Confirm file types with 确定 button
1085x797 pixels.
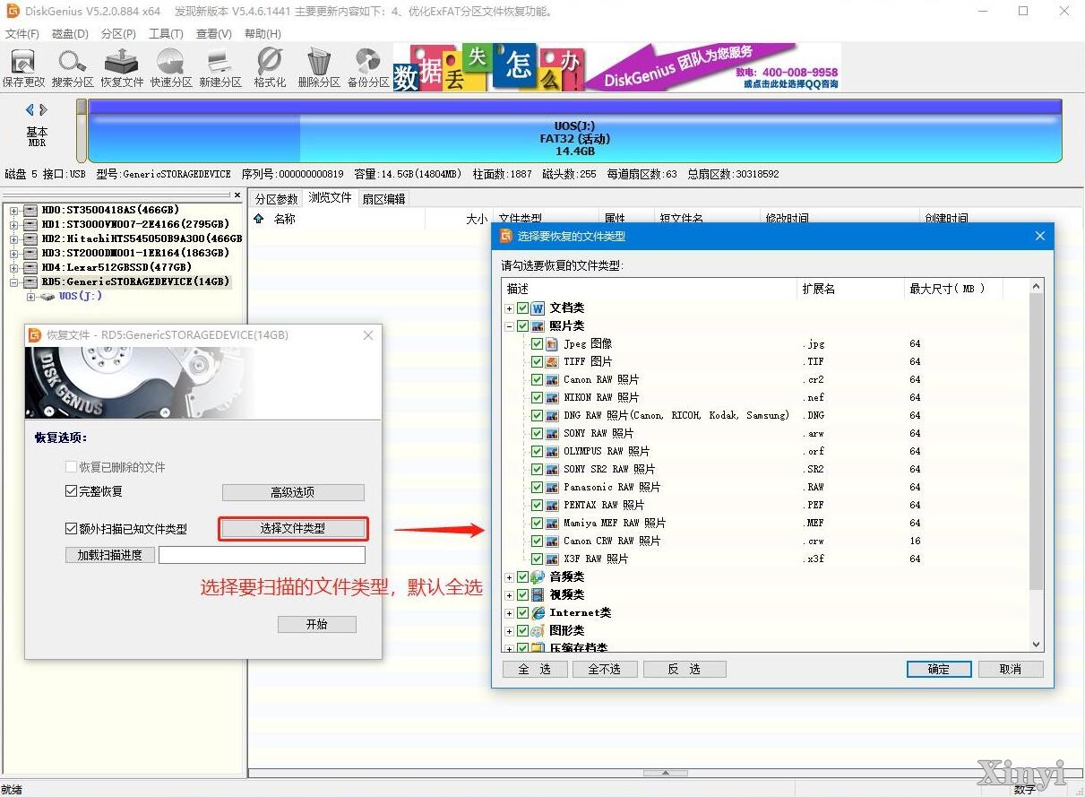point(939,670)
